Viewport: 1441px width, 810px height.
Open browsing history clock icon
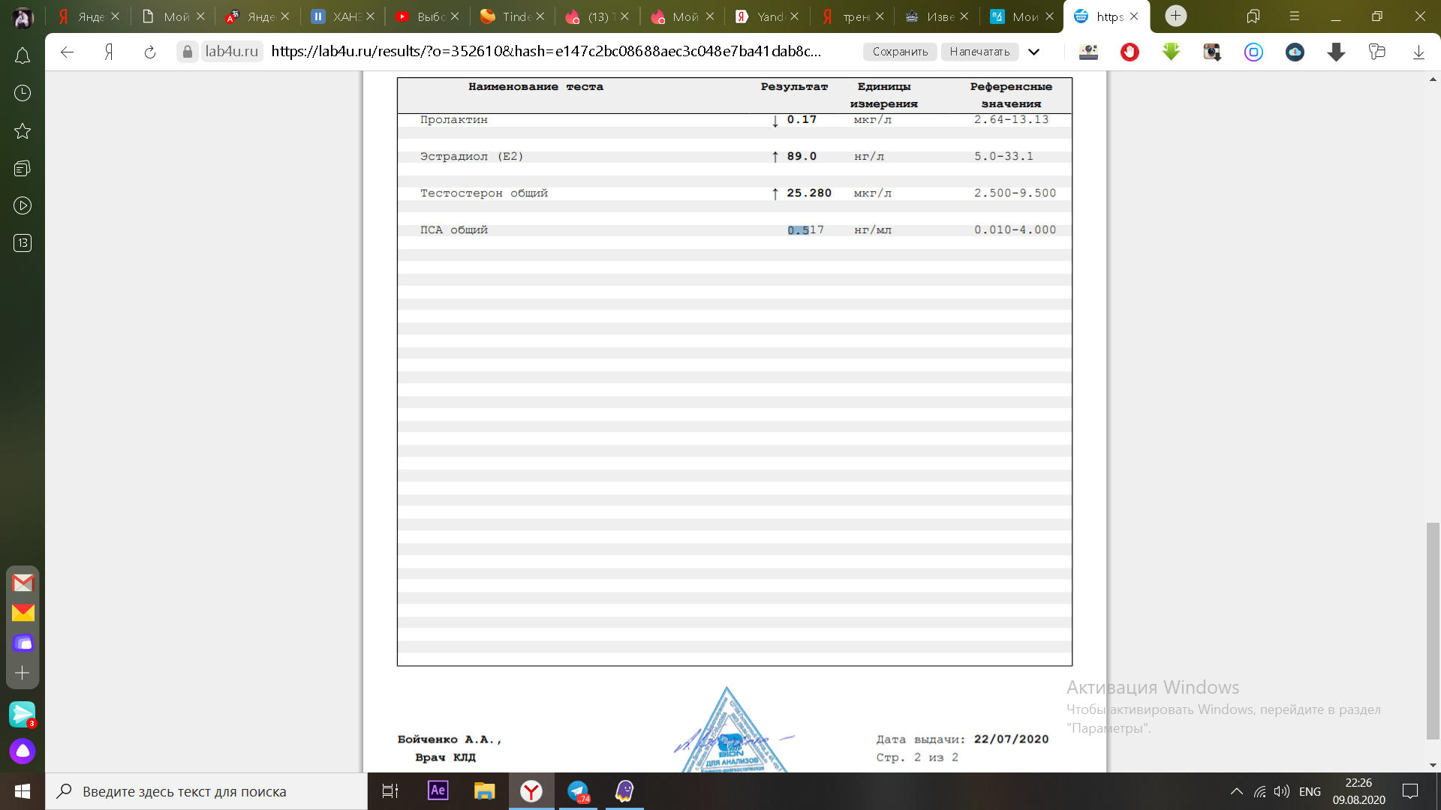click(23, 93)
